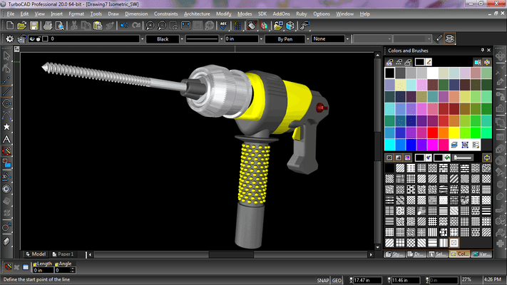Open the Black pen color dropdown
Viewport: 507px width, 285px height.
tap(182, 39)
